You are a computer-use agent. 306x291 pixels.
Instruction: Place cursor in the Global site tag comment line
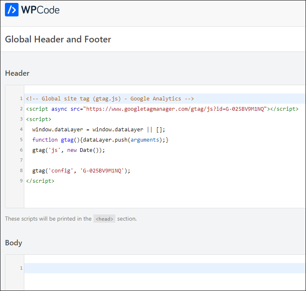coord(110,99)
